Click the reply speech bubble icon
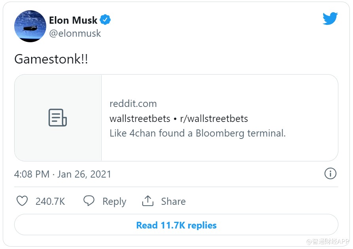 point(89,201)
